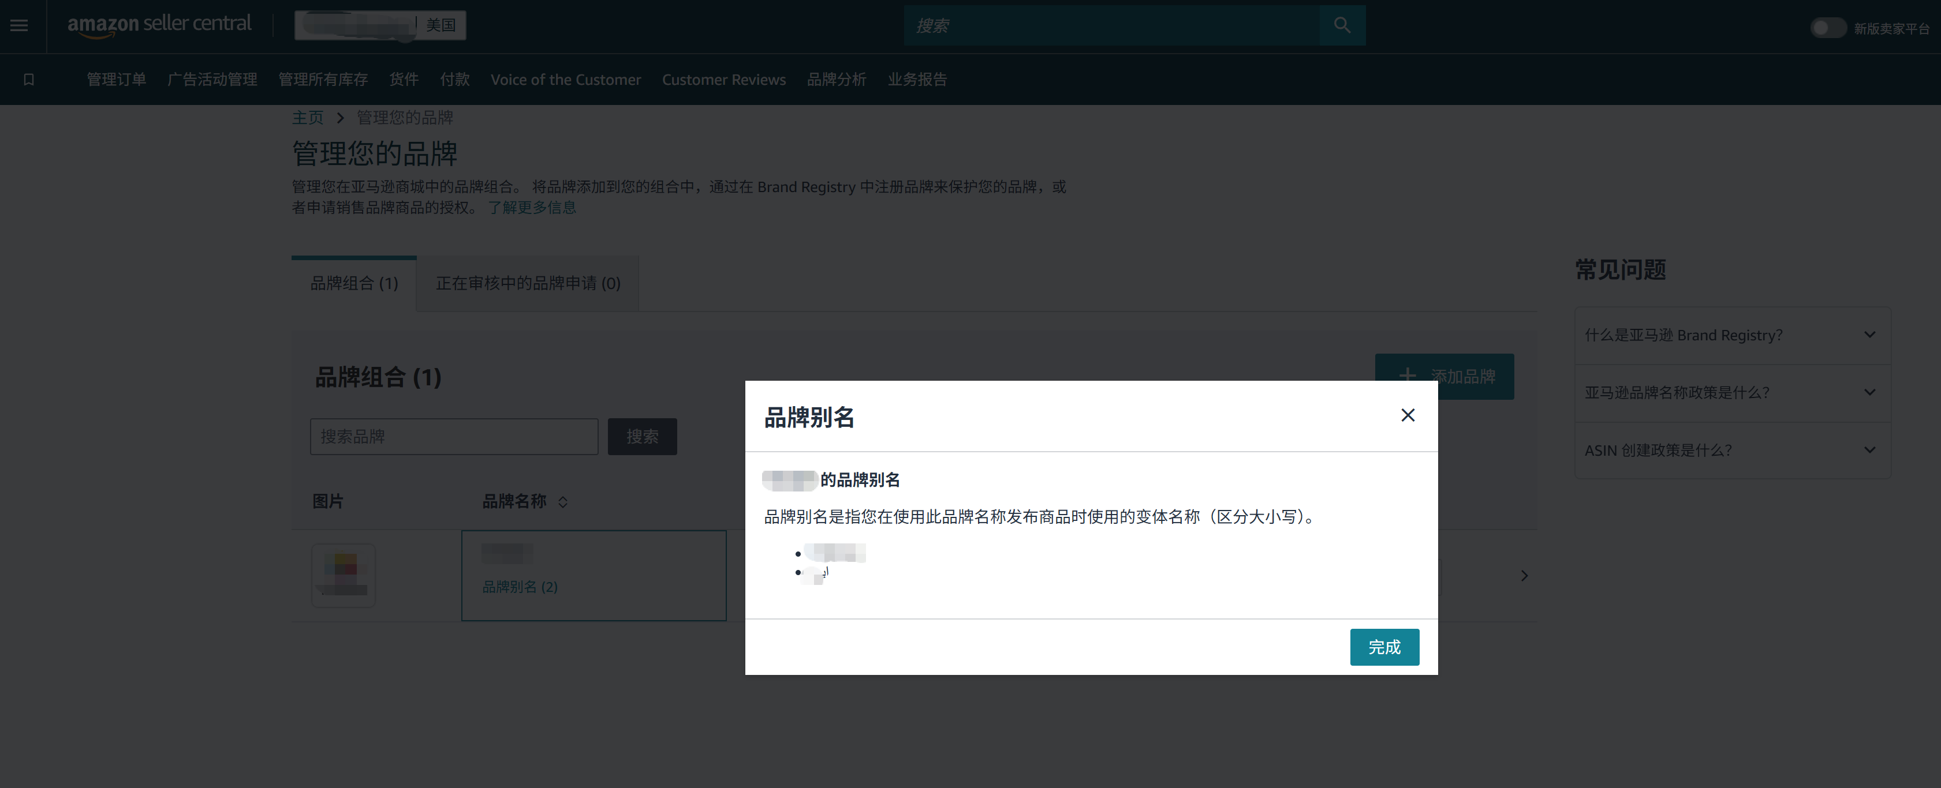Open Voice of the Customer menu
Image resolution: width=1941 pixels, height=788 pixels.
click(565, 80)
